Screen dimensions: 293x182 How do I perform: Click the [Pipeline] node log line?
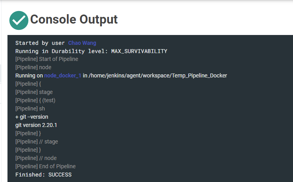click(33, 67)
